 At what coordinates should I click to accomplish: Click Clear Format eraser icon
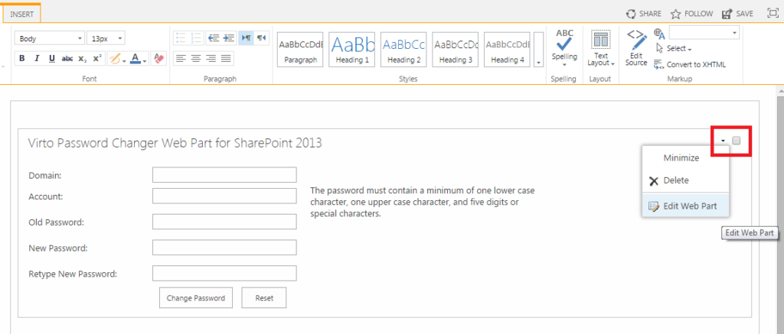[x=158, y=58]
